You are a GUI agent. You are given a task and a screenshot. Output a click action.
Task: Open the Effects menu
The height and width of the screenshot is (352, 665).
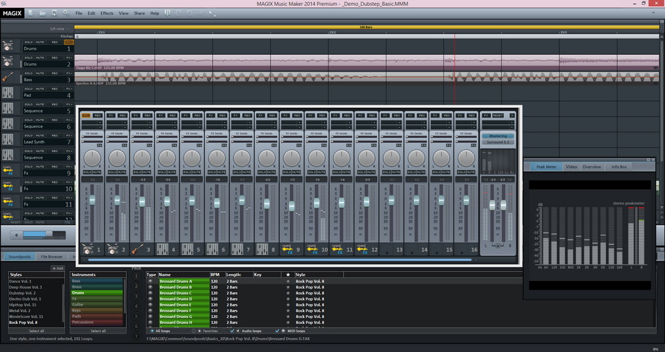107,13
